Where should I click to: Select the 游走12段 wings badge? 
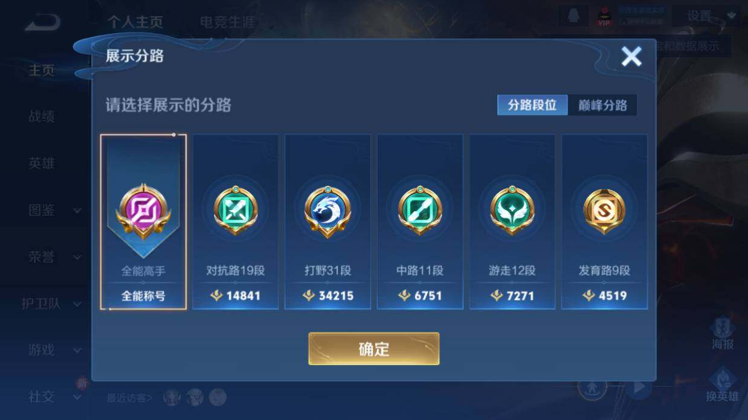(512, 210)
